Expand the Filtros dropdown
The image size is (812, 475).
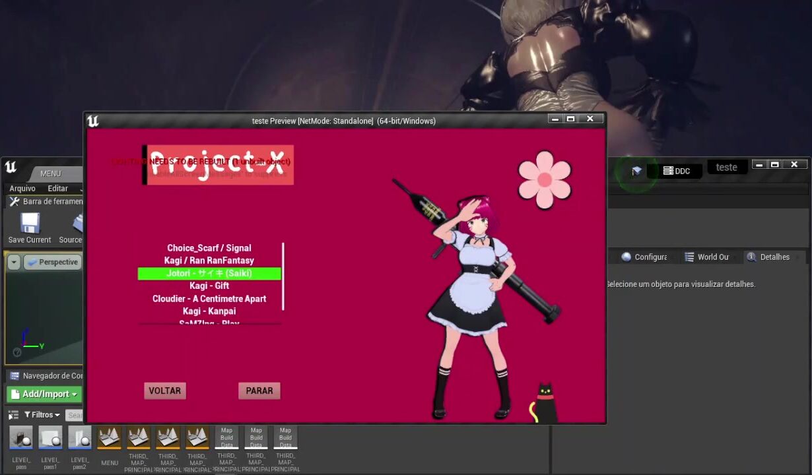[x=42, y=415]
